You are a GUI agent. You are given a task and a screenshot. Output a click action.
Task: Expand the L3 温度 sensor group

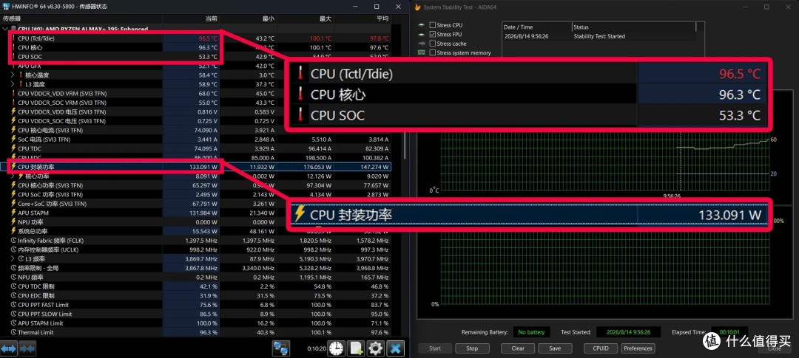[13, 84]
